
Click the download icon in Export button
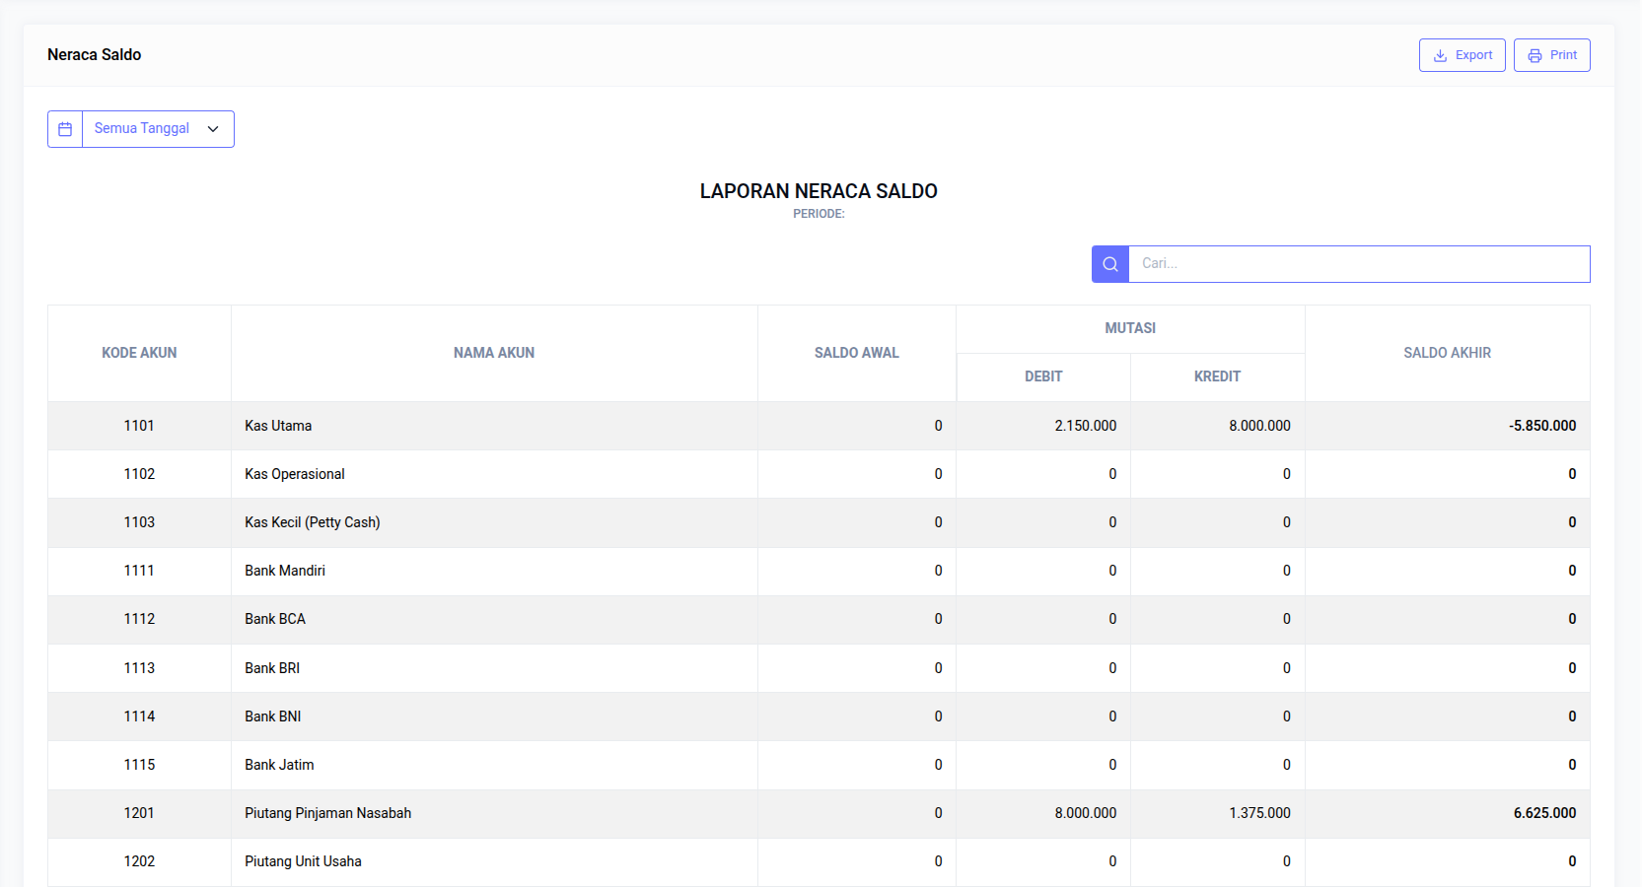pos(1440,56)
